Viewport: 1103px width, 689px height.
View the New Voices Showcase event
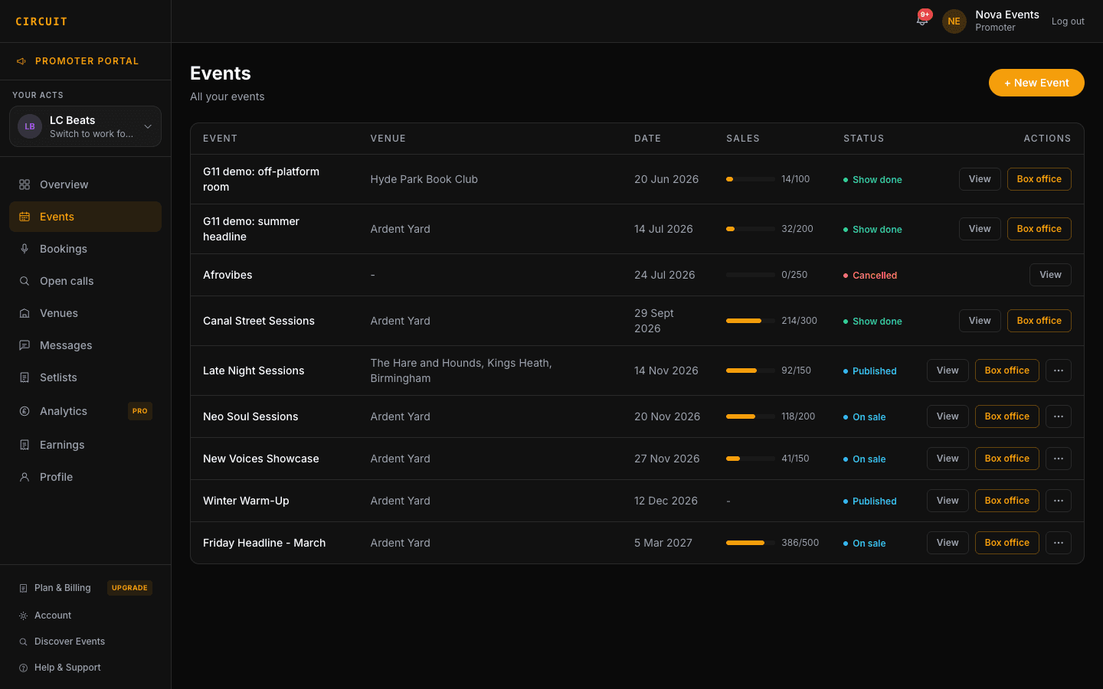[x=948, y=459]
